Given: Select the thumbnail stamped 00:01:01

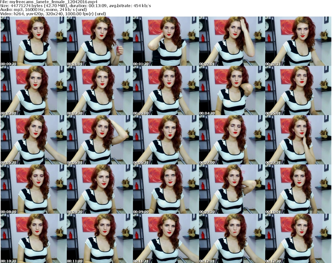Looking at the screenshot, I should 100,41.
